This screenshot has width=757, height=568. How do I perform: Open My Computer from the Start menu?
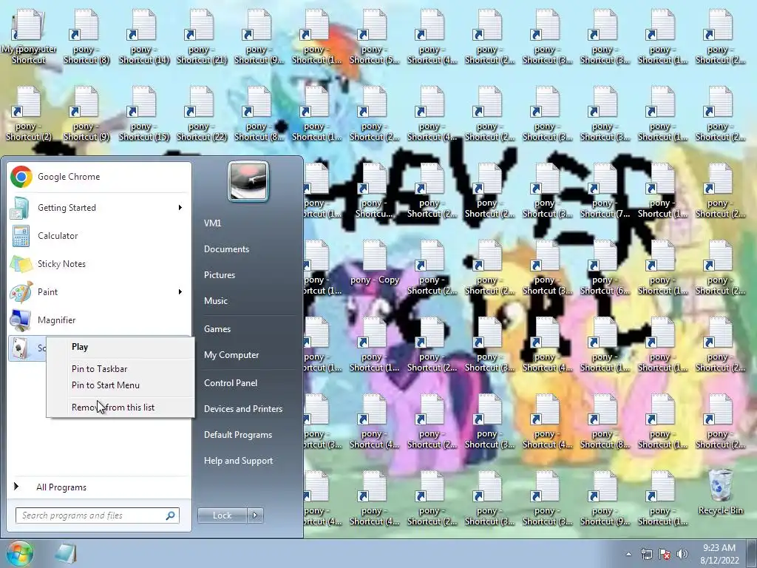tap(231, 355)
